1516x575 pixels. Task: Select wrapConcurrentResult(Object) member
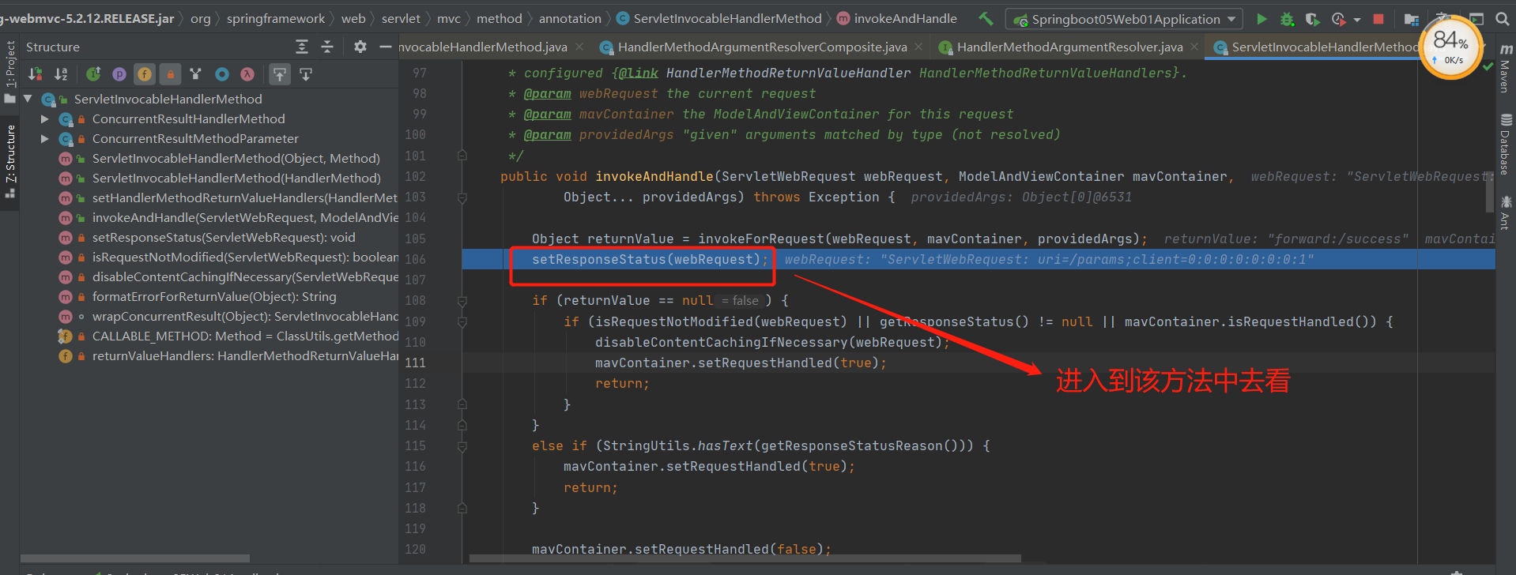tap(245, 316)
